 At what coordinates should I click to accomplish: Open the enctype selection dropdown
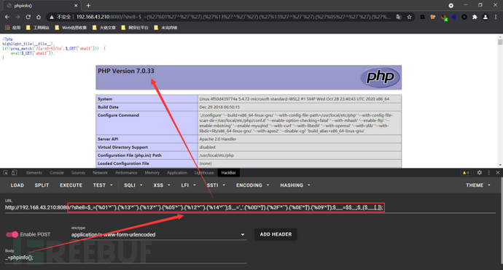click(158, 235)
